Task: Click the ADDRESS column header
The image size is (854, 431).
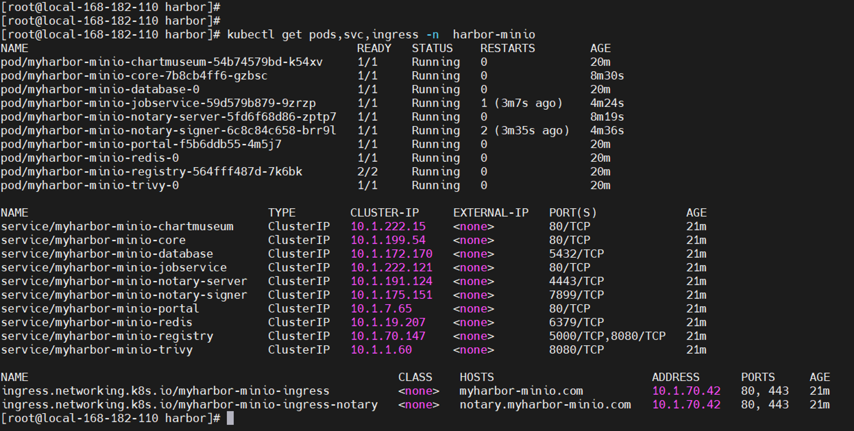Action: coord(676,377)
